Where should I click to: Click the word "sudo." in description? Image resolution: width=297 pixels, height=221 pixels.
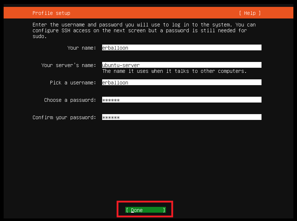[x=39, y=36]
